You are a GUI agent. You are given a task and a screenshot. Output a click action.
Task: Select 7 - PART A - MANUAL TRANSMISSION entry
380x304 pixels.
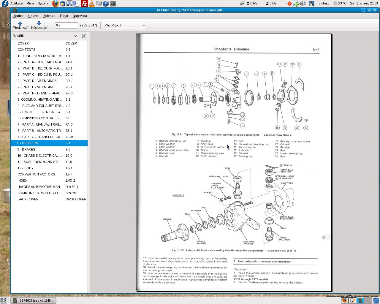[49, 124]
